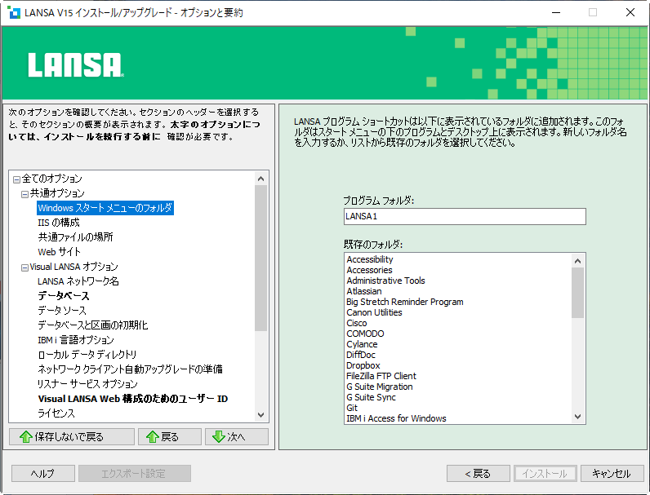The image size is (650, 495).
Task: Choose Cisco in the folder list
Action: click(357, 323)
